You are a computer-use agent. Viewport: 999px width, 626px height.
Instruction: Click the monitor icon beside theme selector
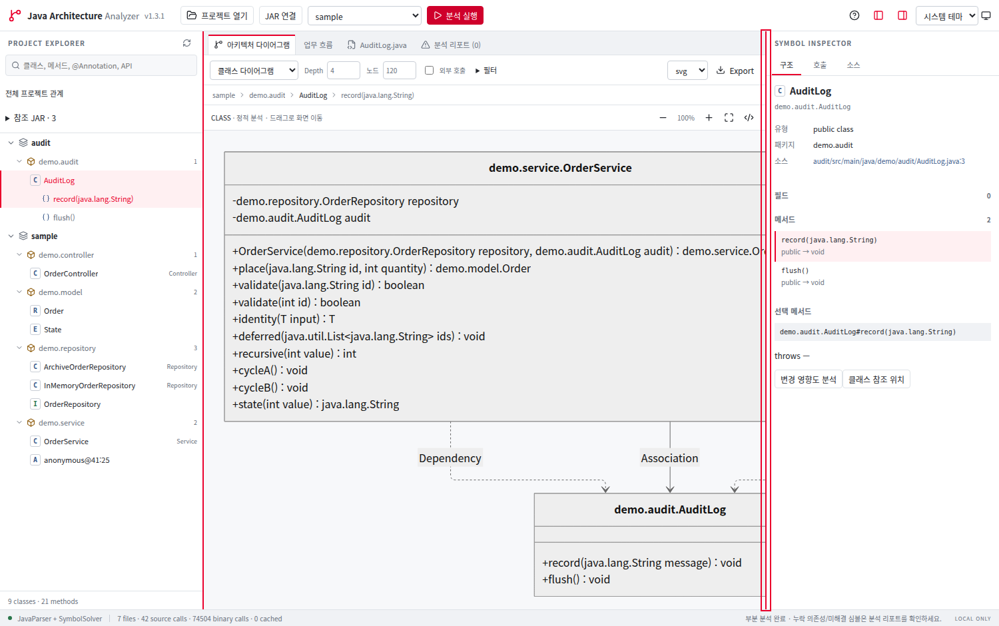click(986, 16)
